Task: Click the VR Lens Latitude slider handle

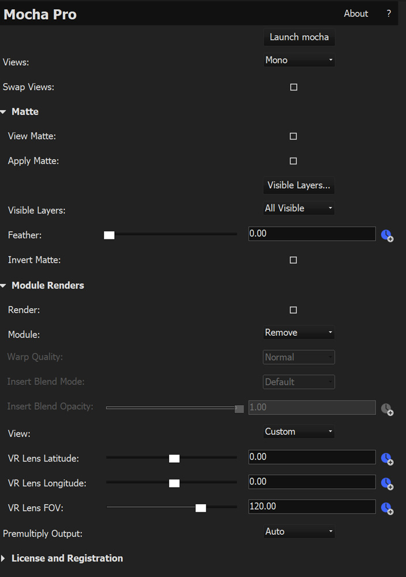Action: 174,459
